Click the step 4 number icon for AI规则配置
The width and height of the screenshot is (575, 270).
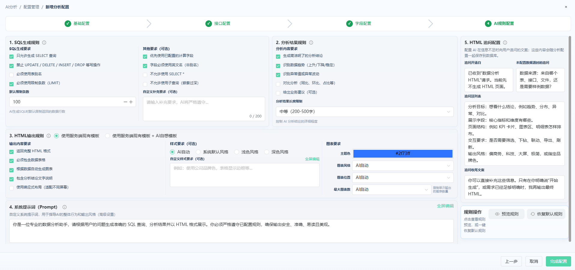[x=488, y=23]
